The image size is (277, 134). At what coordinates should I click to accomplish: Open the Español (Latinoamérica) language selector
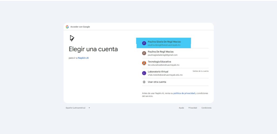(76, 108)
